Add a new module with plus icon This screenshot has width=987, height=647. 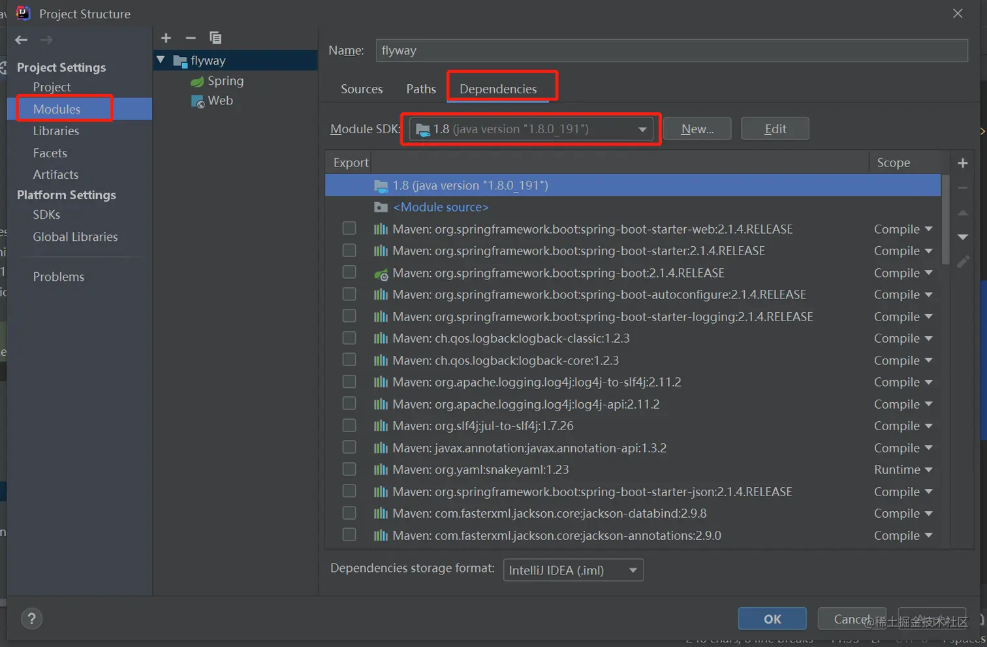(166, 38)
